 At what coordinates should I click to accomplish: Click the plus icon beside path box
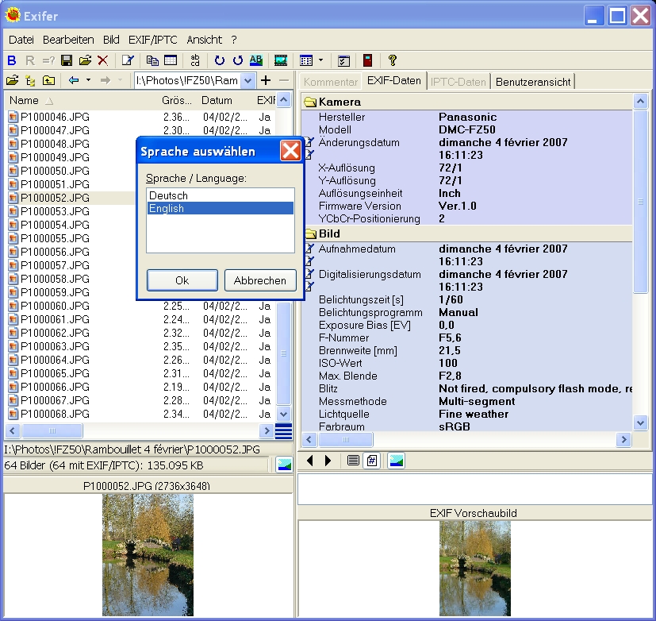point(266,80)
